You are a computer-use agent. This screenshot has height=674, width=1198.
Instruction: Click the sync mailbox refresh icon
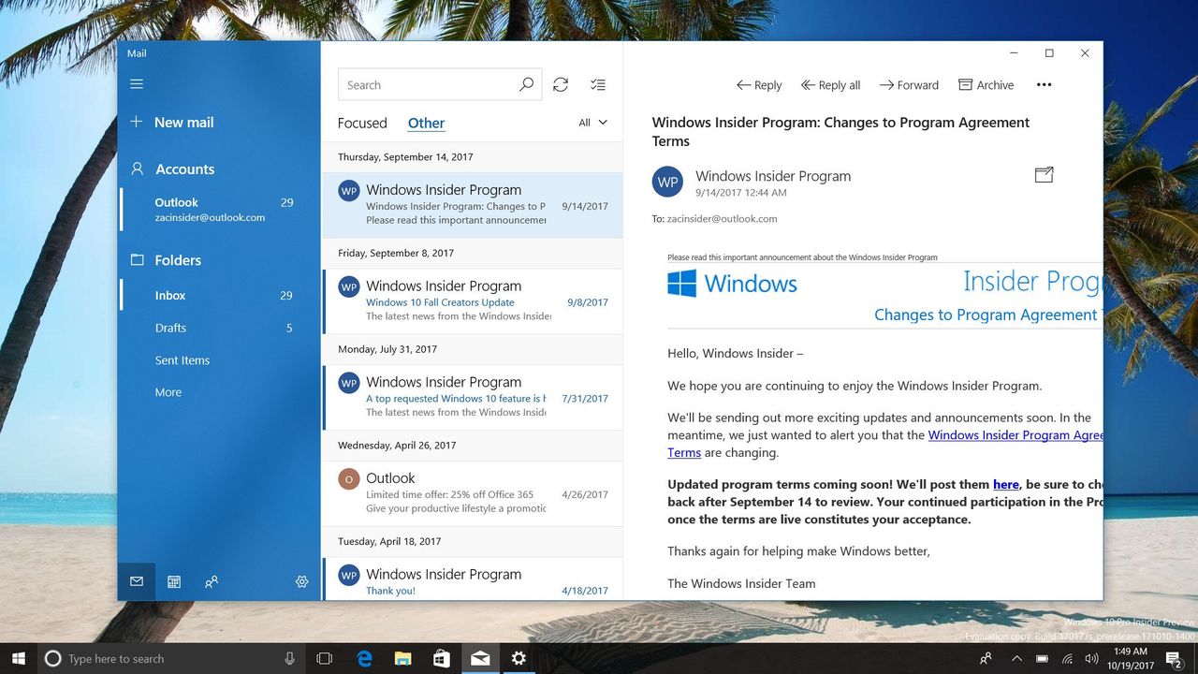pyautogui.click(x=561, y=84)
